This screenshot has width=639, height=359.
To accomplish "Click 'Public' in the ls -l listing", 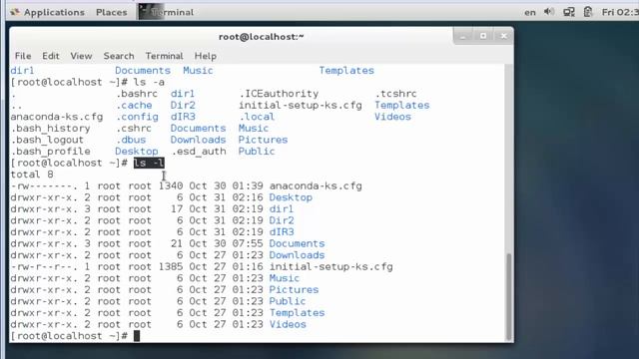I will tap(288, 301).
